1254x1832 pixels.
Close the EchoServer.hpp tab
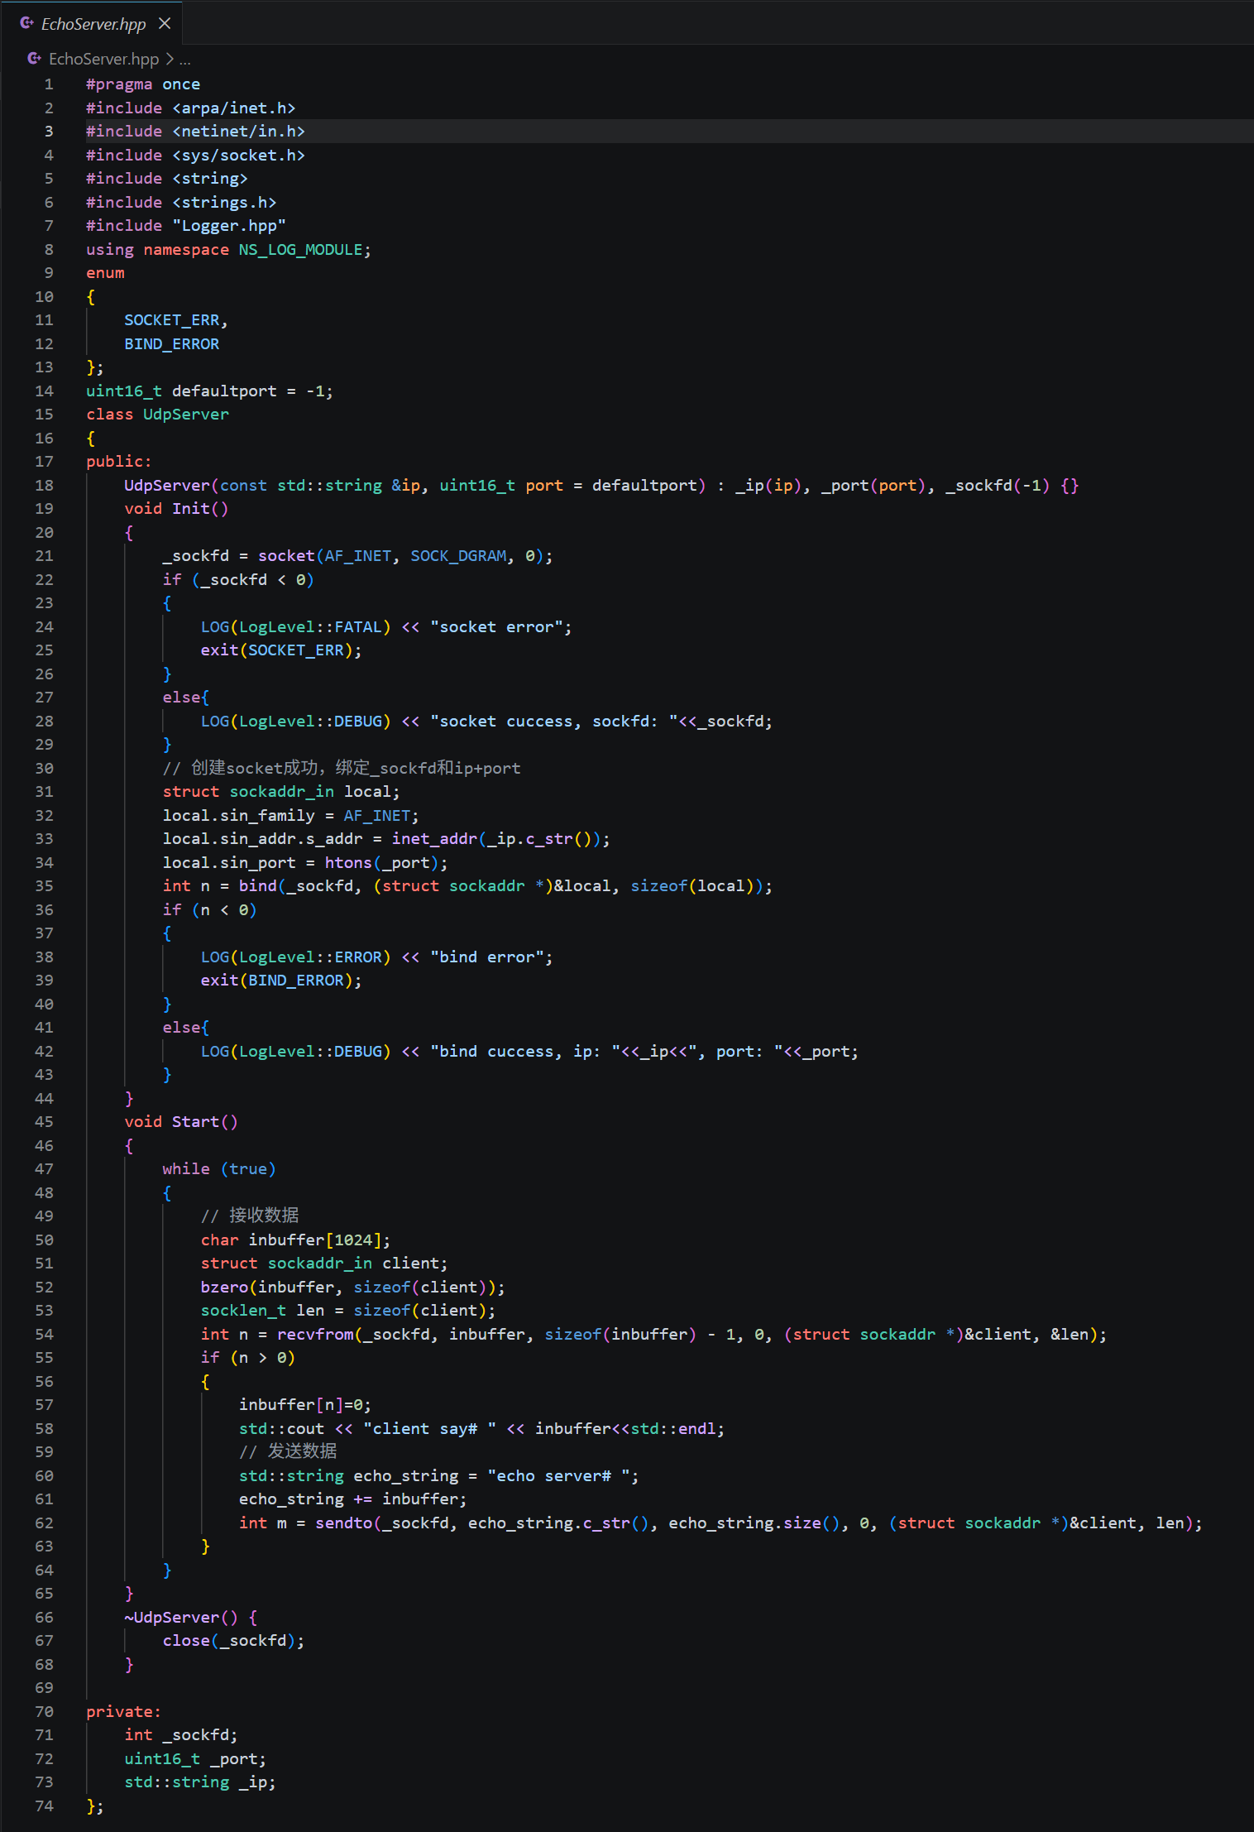pos(165,23)
